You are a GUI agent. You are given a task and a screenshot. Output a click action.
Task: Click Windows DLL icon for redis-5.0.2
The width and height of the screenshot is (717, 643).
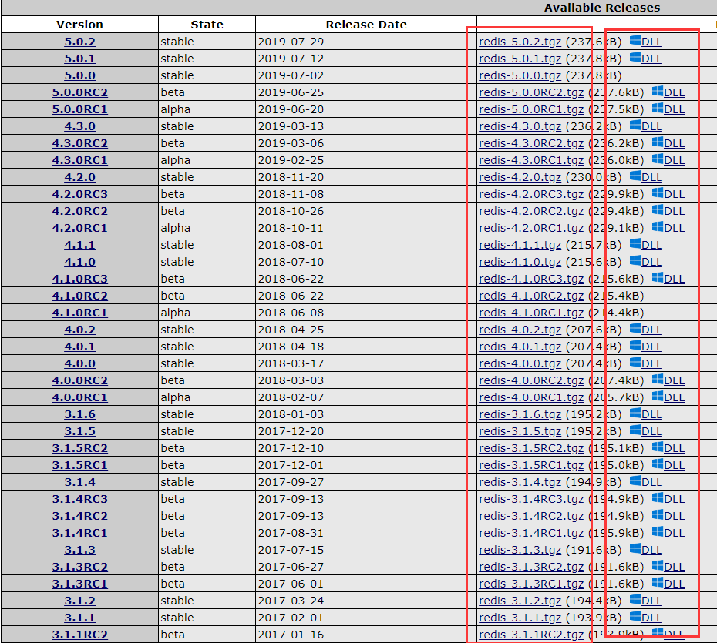(x=635, y=40)
